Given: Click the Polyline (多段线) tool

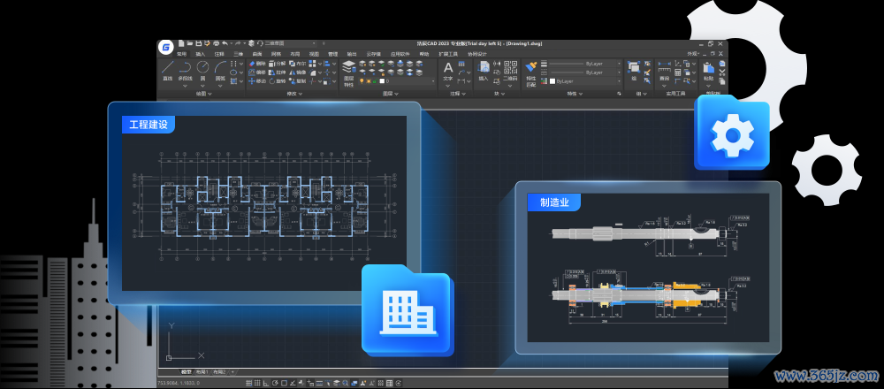Looking at the screenshot, I should tap(185, 69).
